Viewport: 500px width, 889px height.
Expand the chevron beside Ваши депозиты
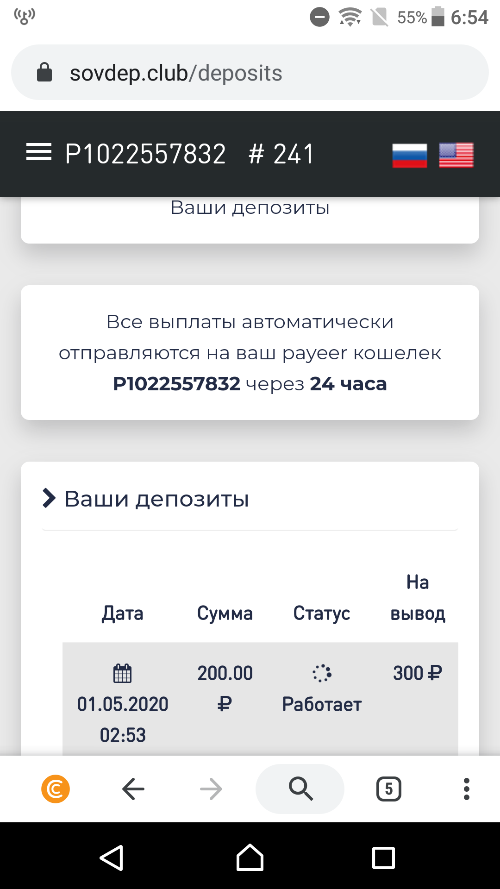[x=49, y=498]
